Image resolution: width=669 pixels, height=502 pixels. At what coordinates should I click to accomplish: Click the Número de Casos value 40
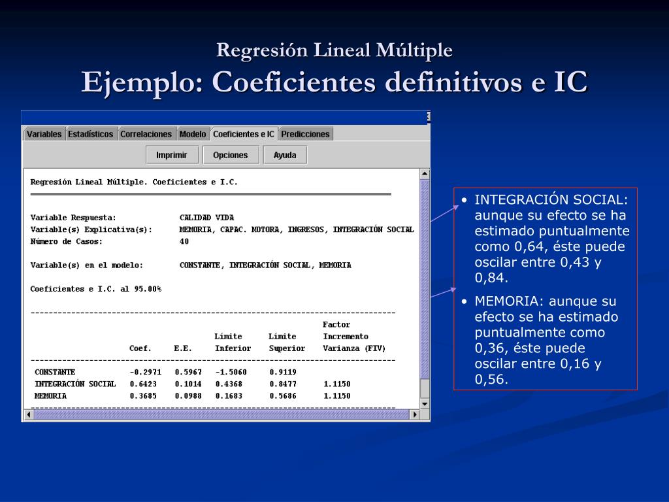[184, 242]
